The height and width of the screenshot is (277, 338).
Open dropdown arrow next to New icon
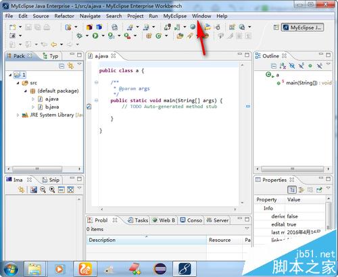pyautogui.click(x=20, y=27)
